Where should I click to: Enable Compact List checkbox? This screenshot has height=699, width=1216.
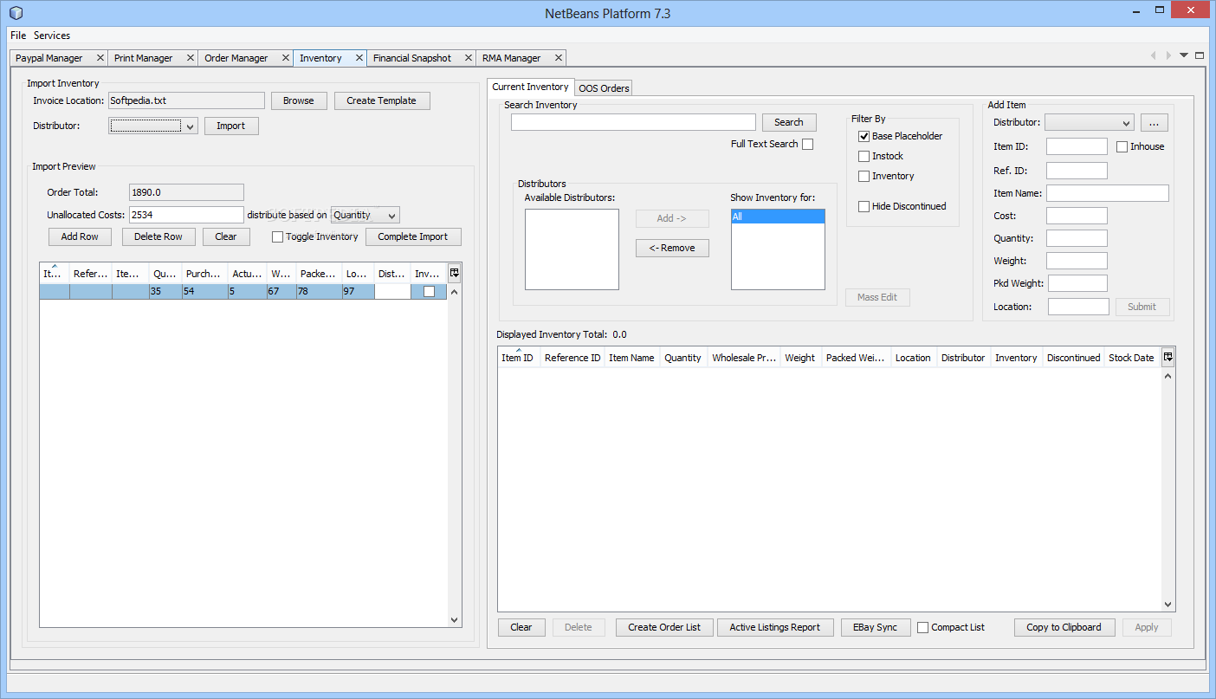click(x=922, y=627)
